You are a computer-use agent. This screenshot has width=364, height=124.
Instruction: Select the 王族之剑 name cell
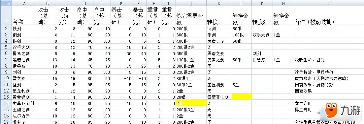coord(24,110)
